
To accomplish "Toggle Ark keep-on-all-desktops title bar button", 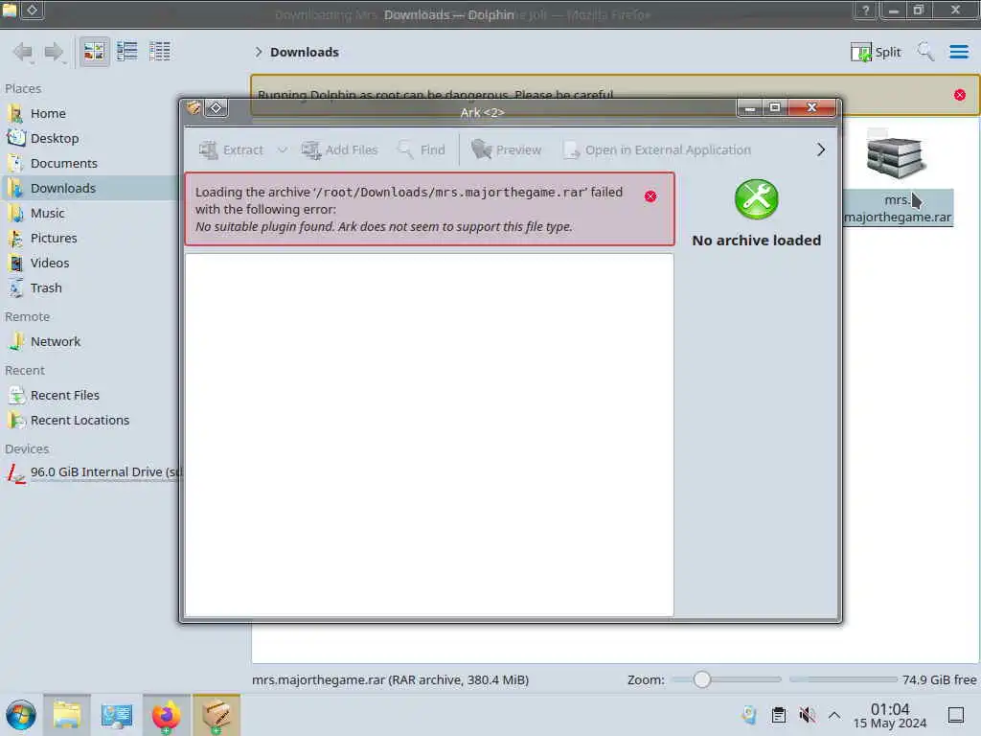I will (x=216, y=108).
